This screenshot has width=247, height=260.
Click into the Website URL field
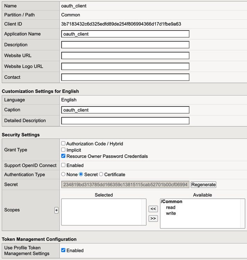[x=125, y=55]
